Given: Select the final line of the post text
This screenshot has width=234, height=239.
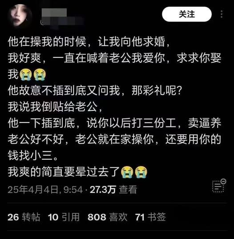Looking at the screenshot, I should tap(78, 172).
